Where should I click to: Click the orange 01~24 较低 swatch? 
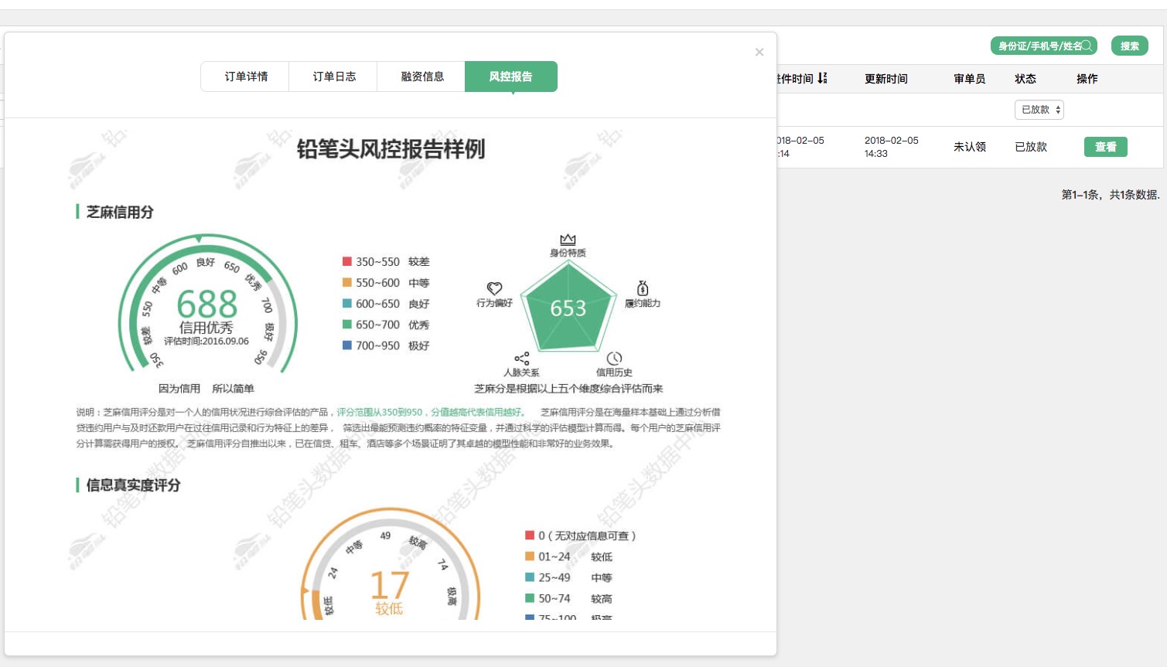[530, 556]
